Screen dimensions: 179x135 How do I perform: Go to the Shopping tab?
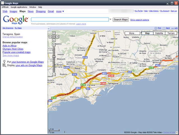coord(41,11)
